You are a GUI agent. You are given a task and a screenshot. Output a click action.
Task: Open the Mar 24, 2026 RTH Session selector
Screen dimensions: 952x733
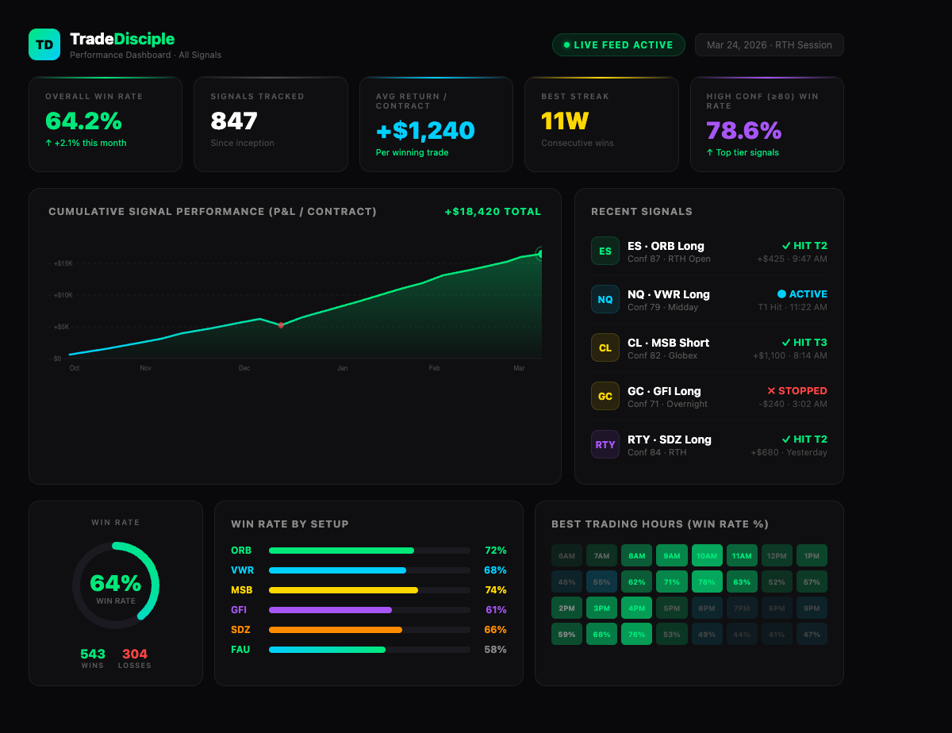click(769, 44)
